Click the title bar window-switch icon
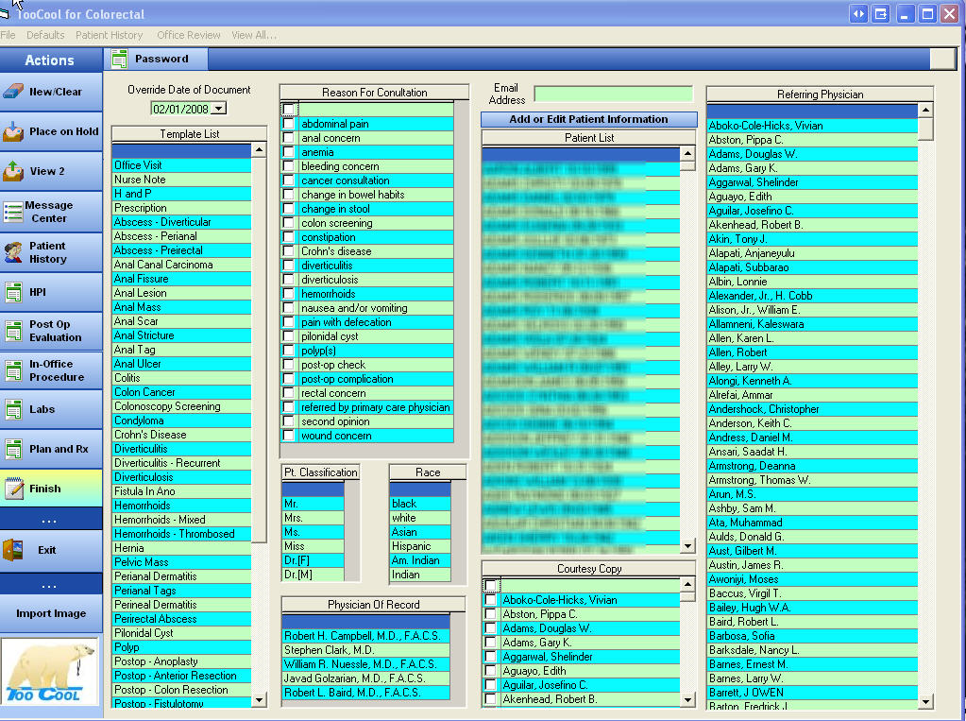The image size is (966, 721). click(881, 13)
